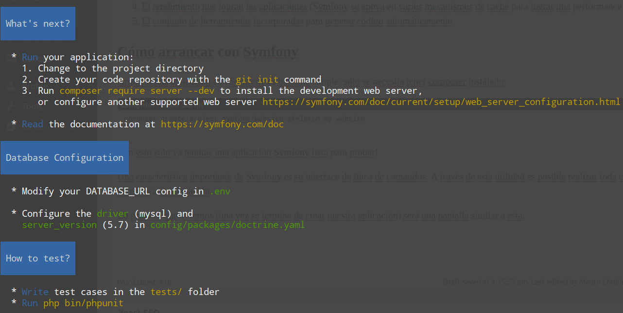Click the Cómo arrancar con Symfony heading
Image resolution: width=623 pixels, height=313 pixels.
[x=208, y=52]
